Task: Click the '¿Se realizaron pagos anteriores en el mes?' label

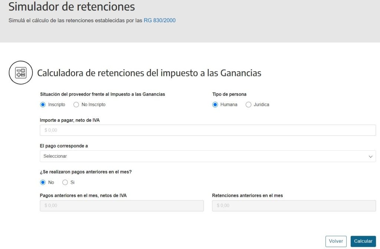Action: (86, 172)
